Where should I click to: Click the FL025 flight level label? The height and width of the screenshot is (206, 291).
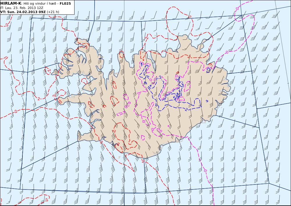(x=65, y=3)
